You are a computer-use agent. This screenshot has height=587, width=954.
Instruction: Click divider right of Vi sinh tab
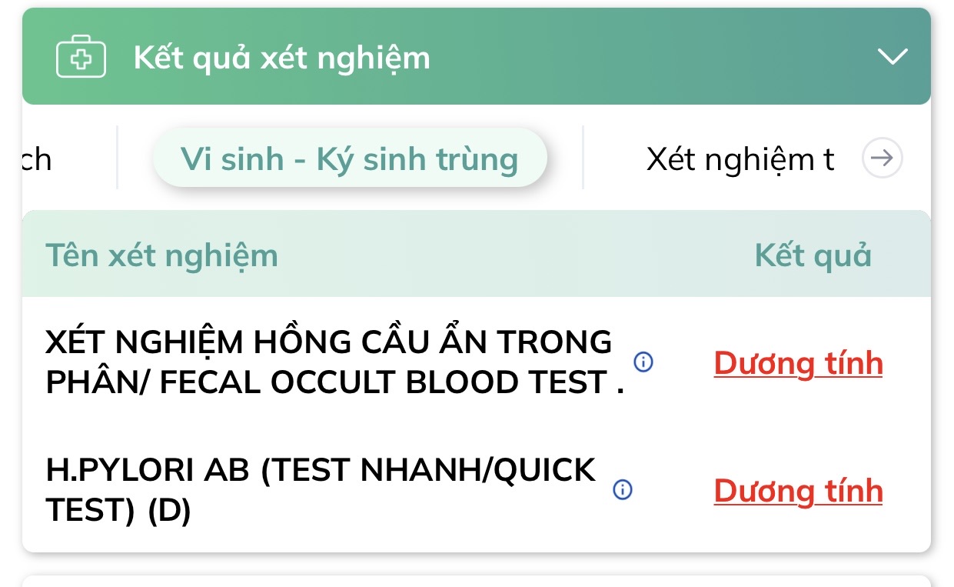[x=583, y=158]
